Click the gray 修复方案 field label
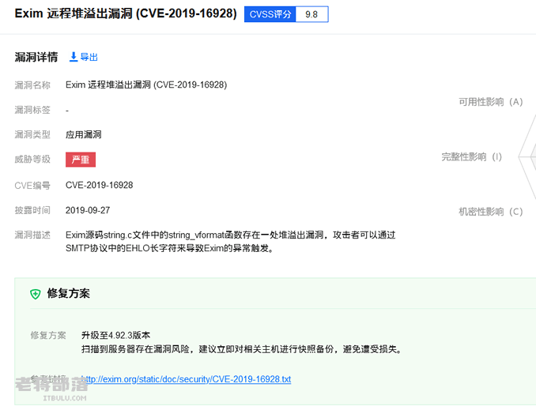The image size is (536, 410). tap(48, 335)
